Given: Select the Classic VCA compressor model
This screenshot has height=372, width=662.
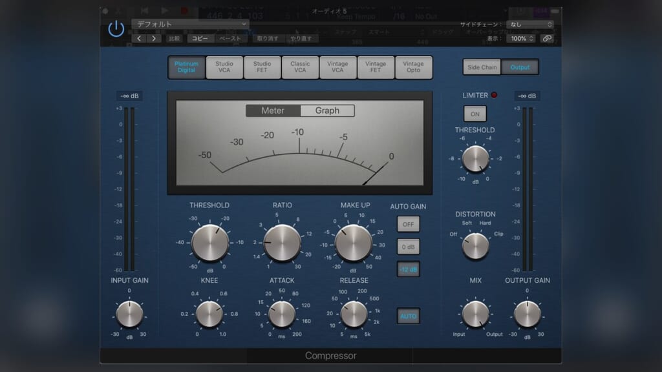Looking at the screenshot, I should pos(300,67).
